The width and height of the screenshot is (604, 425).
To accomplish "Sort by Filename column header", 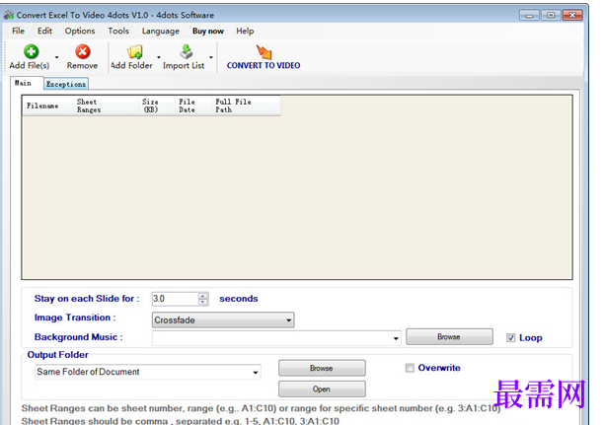I will (47, 106).
